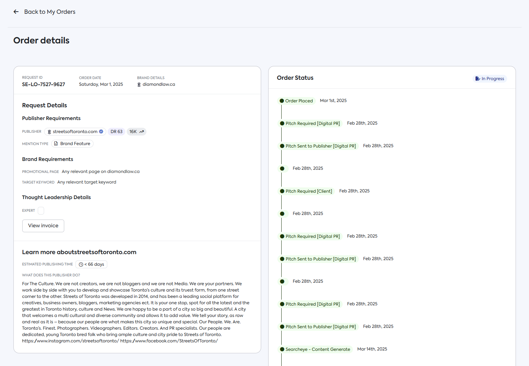The height and width of the screenshot is (366, 529).
Task: Click the Searcheye - Content Generate step
Action: click(x=318, y=349)
